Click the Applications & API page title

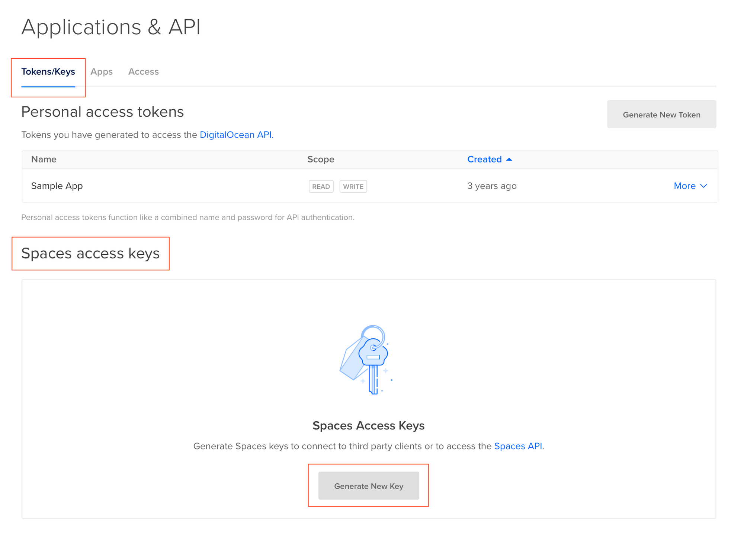[111, 26]
